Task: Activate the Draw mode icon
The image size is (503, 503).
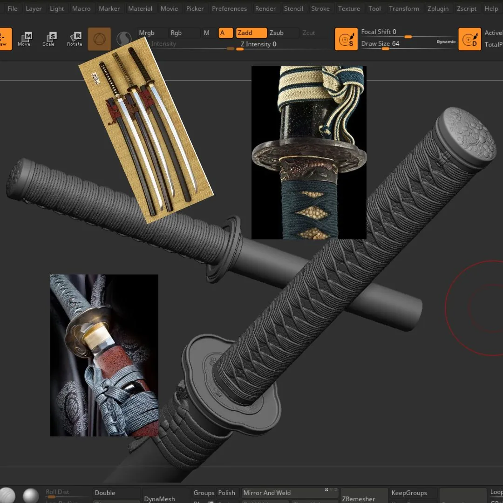Action: click(x=6, y=39)
